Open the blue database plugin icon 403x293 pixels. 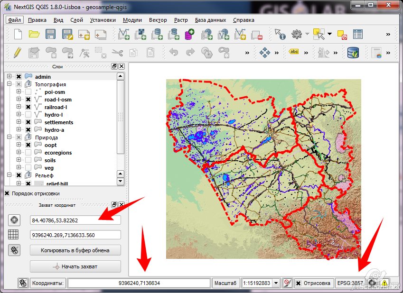pyautogui.click(x=353, y=53)
